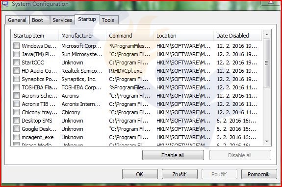The height and width of the screenshot is (187, 282).
Task: Click the scrollbar up arrow
Action: pos(267,34)
